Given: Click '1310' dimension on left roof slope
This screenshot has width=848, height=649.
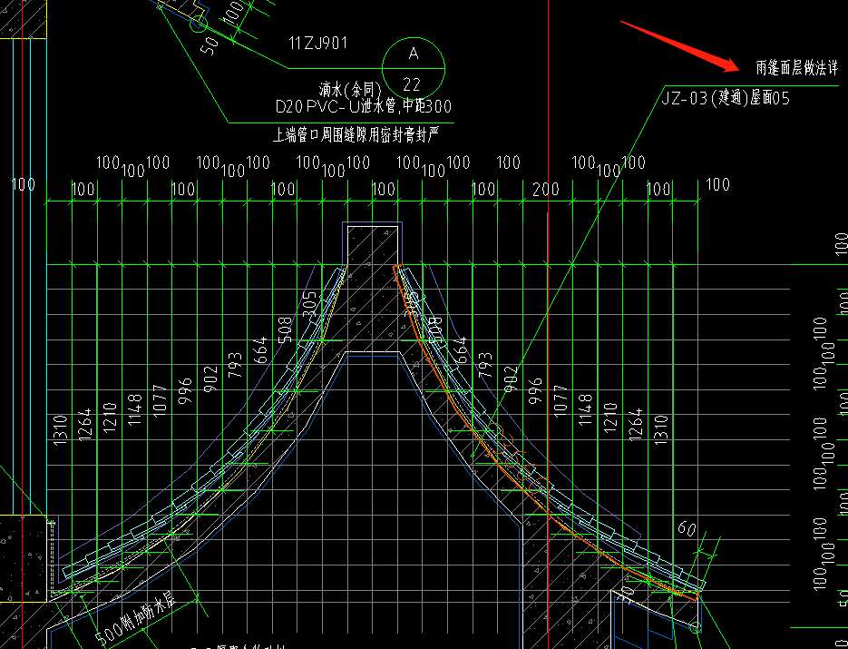Looking at the screenshot, I should click(61, 430).
